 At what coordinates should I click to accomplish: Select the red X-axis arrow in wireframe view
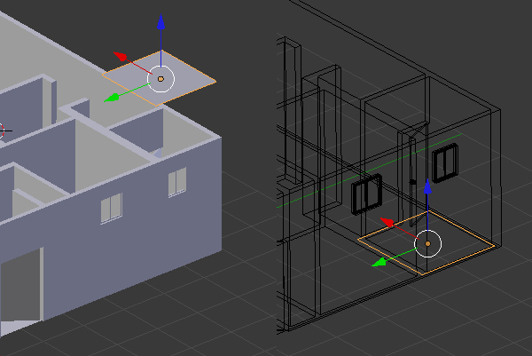(387, 222)
